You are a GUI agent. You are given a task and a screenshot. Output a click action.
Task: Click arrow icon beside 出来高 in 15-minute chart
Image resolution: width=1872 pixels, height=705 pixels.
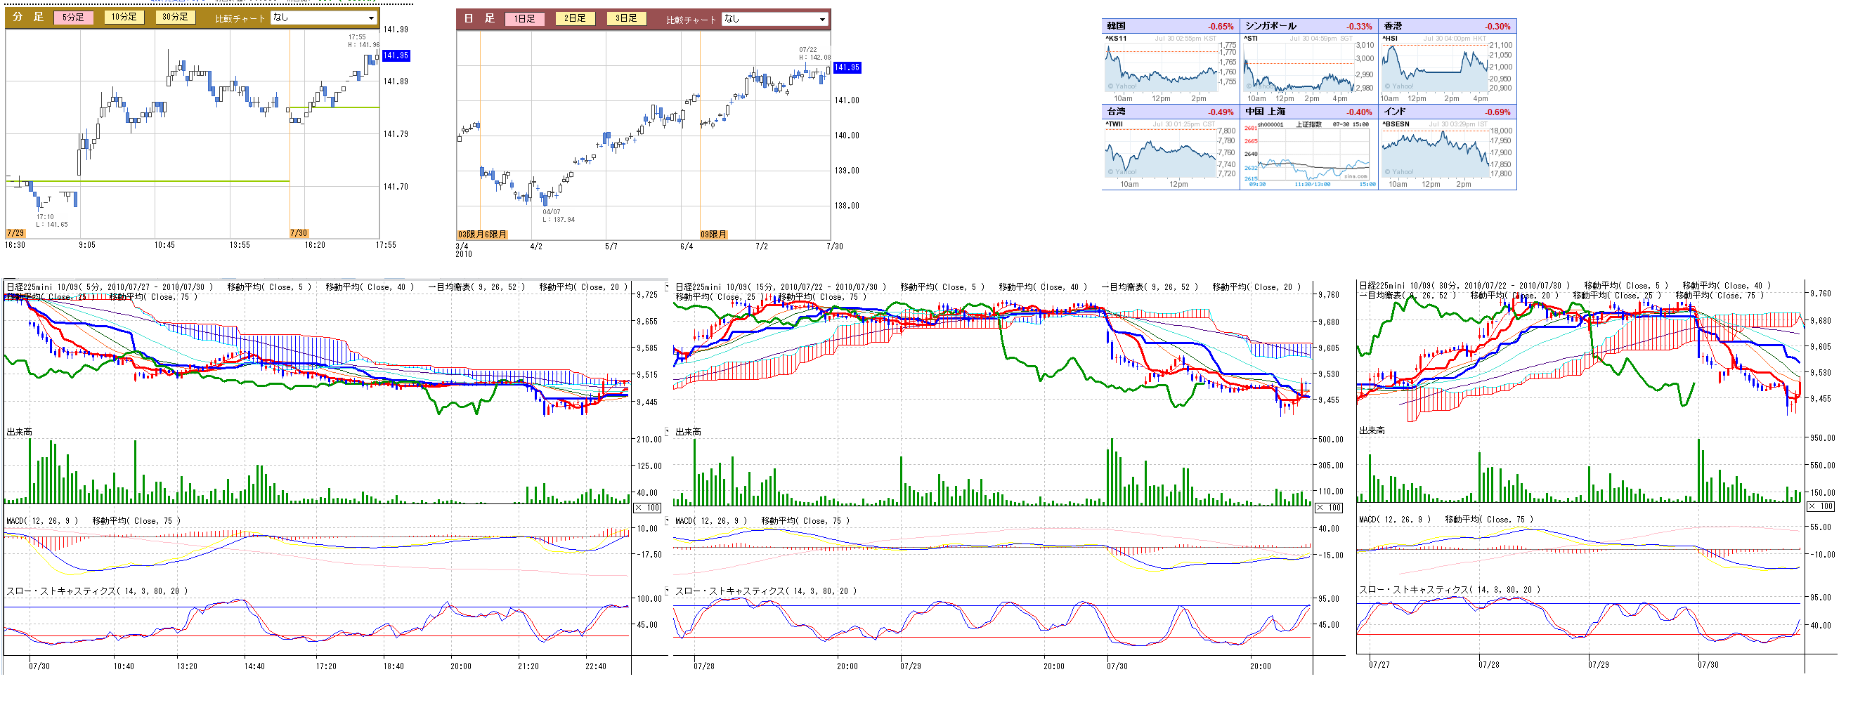[x=668, y=431]
